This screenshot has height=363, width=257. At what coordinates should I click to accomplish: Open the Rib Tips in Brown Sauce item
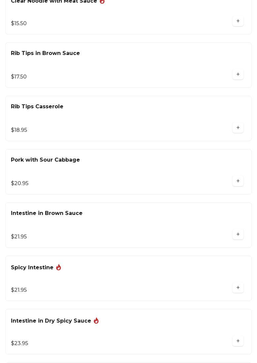pos(45,53)
